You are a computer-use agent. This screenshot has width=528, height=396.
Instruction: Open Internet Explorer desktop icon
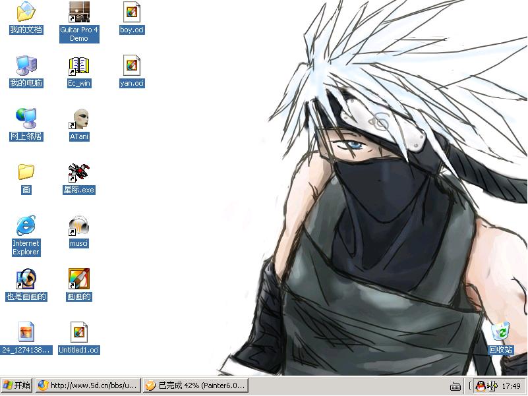click(26, 225)
